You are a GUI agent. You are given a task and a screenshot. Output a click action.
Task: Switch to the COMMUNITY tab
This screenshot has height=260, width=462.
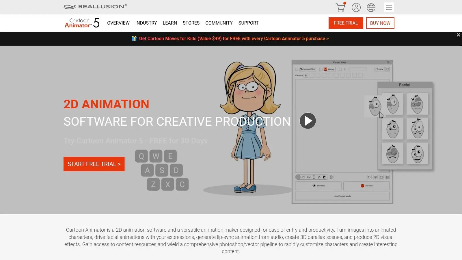click(x=219, y=23)
